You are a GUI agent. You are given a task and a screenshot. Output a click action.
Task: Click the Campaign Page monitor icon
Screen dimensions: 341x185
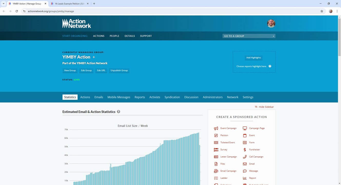point(245,128)
